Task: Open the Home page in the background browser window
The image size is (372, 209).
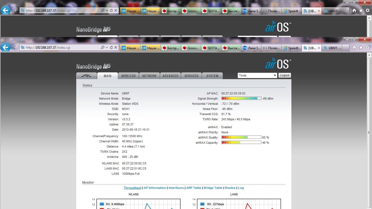Action: click(354, 11)
